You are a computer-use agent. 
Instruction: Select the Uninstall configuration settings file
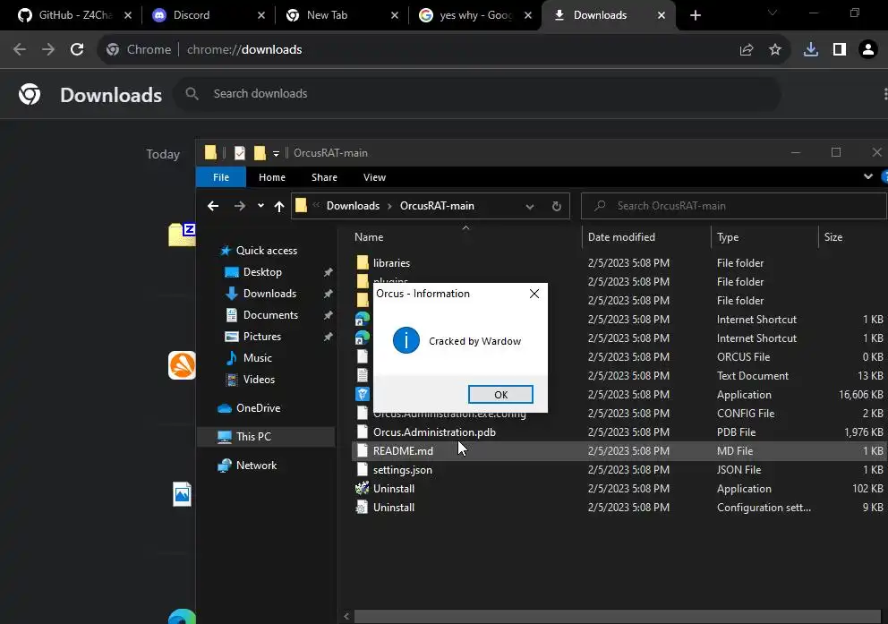coord(394,508)
